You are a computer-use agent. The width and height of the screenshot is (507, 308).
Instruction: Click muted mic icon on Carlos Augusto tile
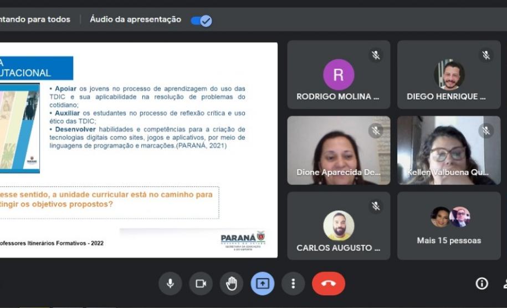point(376,206)
